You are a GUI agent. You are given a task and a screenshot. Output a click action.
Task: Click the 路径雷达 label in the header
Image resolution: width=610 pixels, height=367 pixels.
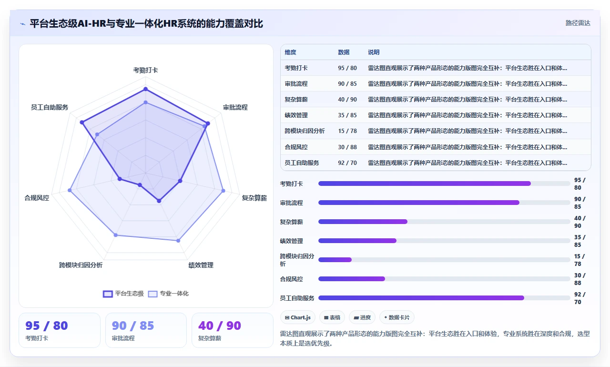click(x=578, y=23)
